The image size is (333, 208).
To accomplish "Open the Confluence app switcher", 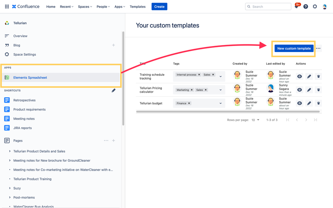I will click(x=7, y=6).
